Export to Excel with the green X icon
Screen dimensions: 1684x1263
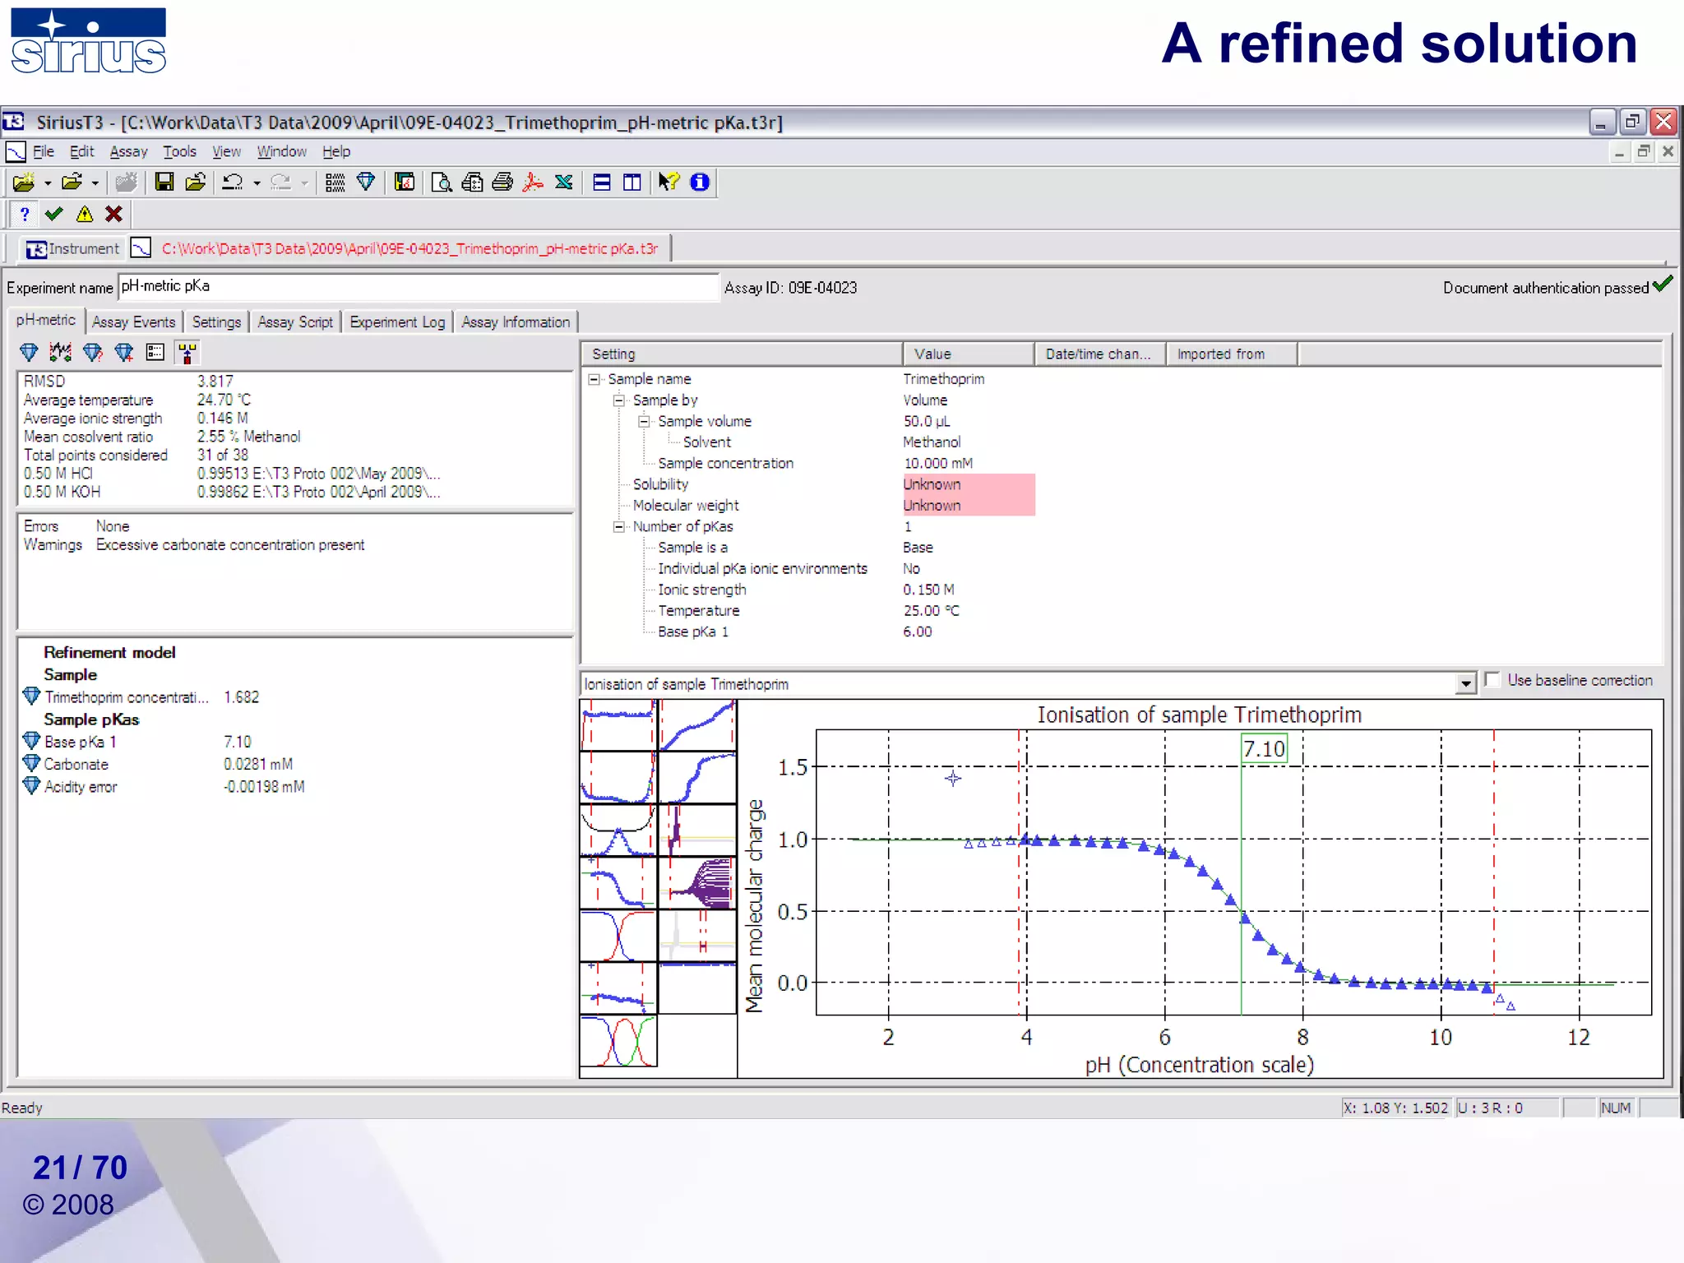pos(564,182)
